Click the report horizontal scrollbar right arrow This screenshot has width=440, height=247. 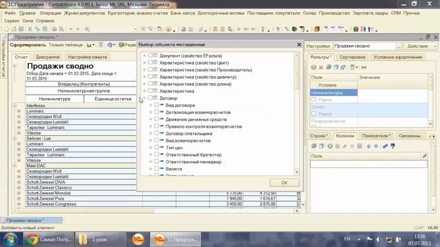(297, 211)
